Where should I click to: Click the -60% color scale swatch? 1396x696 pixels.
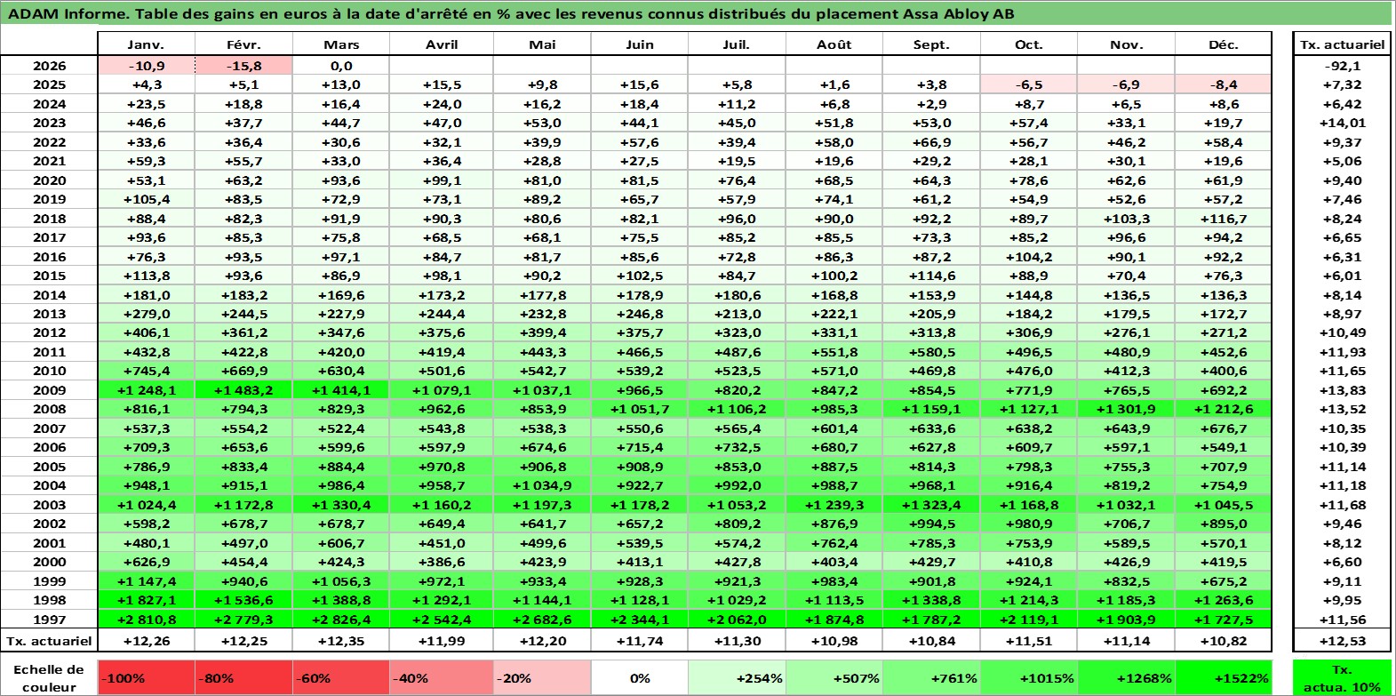[x=341, y=677]
